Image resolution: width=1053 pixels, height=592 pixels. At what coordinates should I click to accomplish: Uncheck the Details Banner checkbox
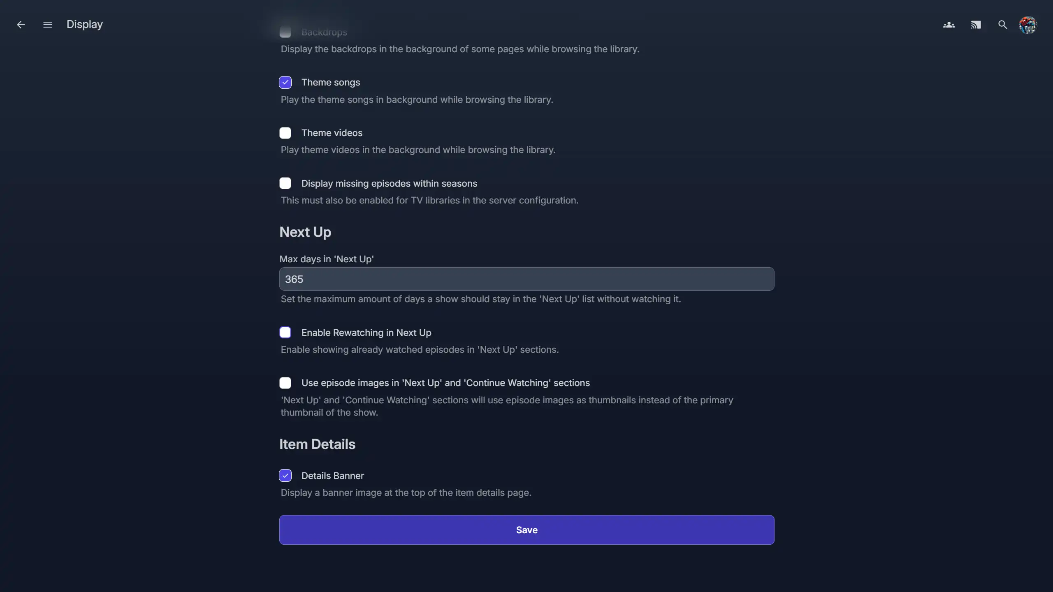coord(285,476)
